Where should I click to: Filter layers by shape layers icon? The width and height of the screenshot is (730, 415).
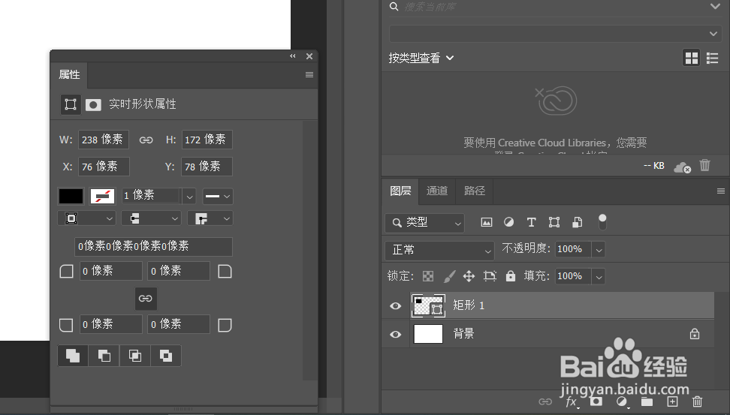point(554,222)
